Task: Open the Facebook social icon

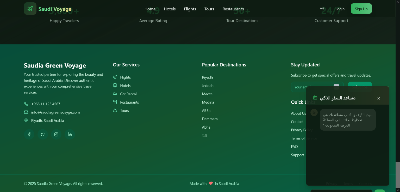Action: tap(29, 134)
